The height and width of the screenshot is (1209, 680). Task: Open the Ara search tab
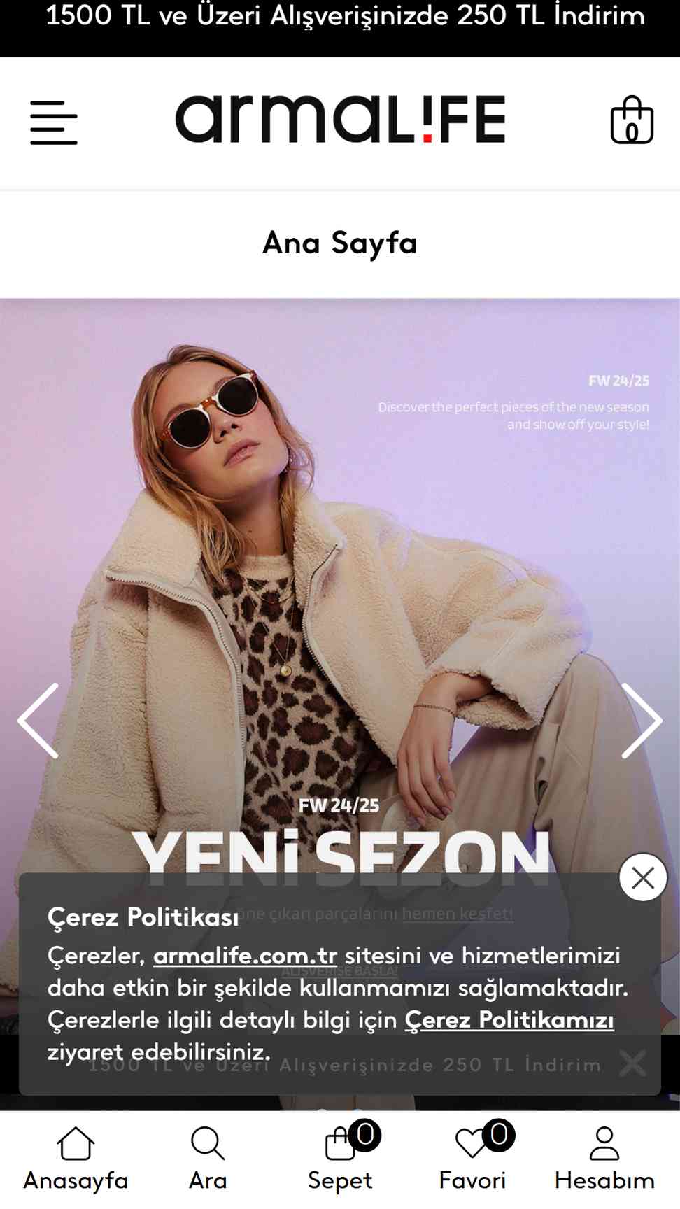(208, 1158)
